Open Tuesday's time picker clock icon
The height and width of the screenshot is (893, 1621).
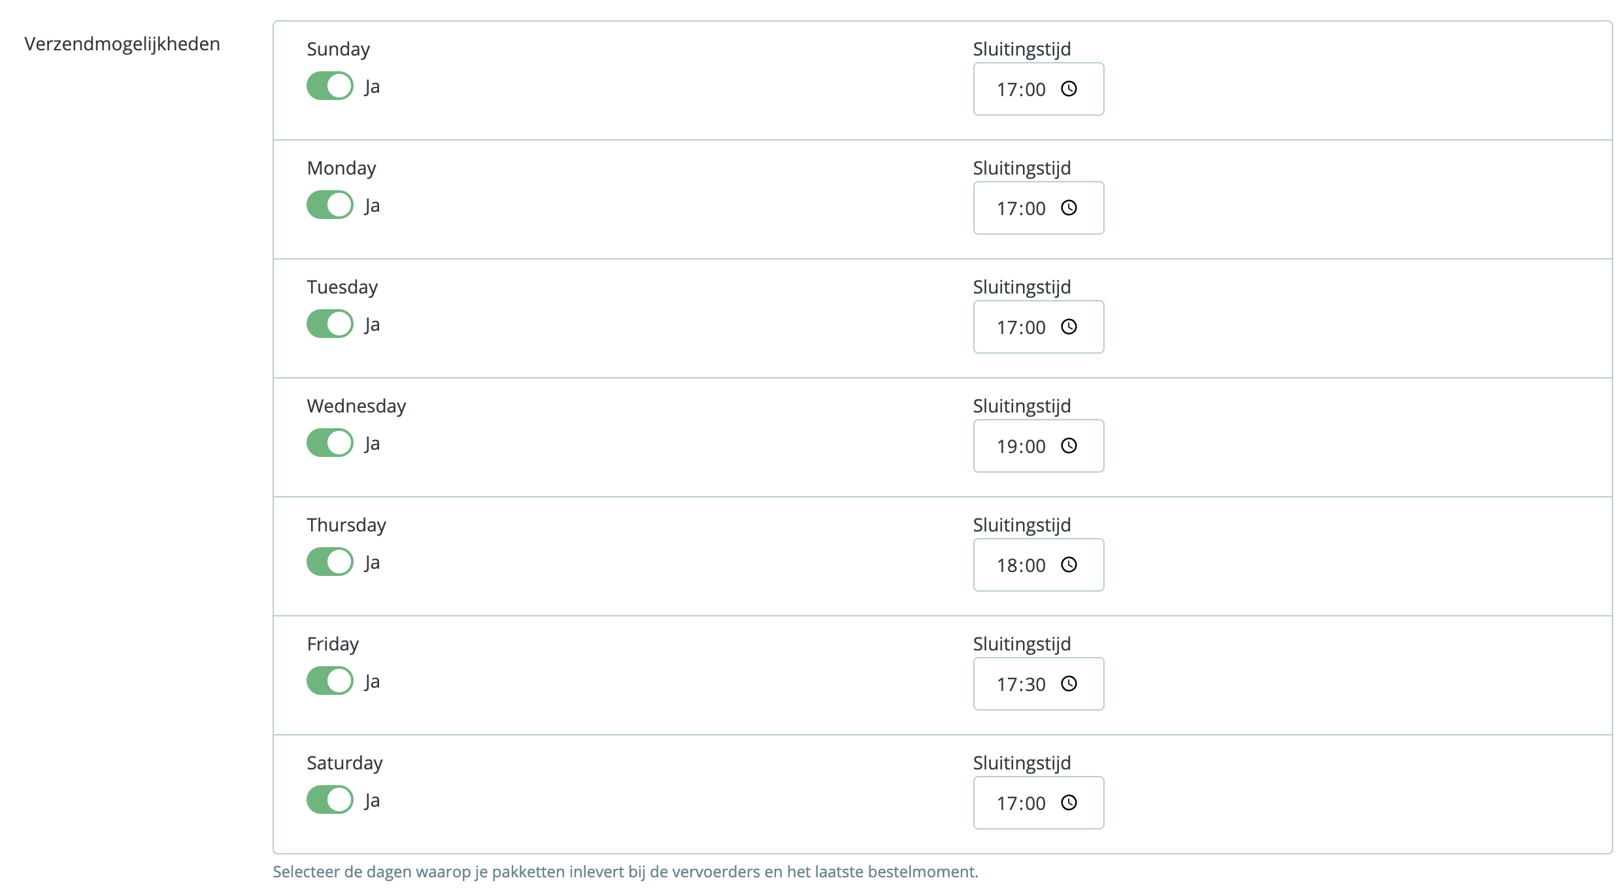(x=1069, y=328)
